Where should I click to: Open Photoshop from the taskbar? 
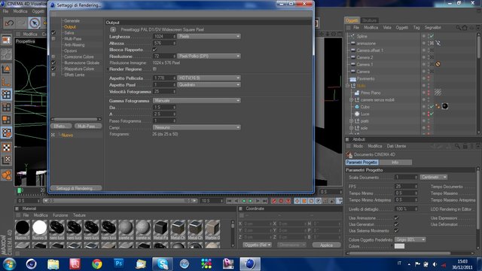[x=119, y=263]
